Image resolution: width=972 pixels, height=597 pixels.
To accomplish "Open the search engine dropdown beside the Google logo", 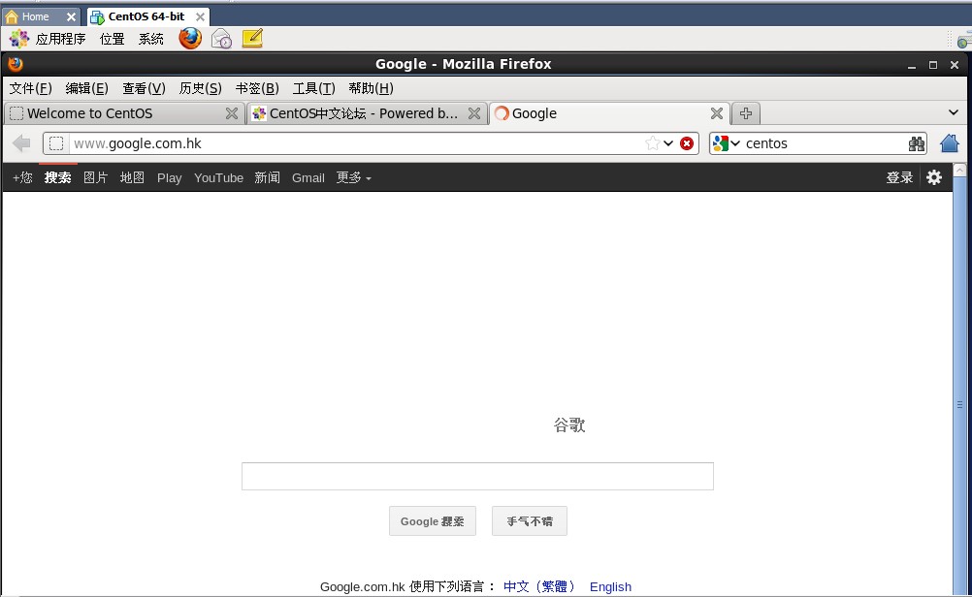I will point(733,142).
